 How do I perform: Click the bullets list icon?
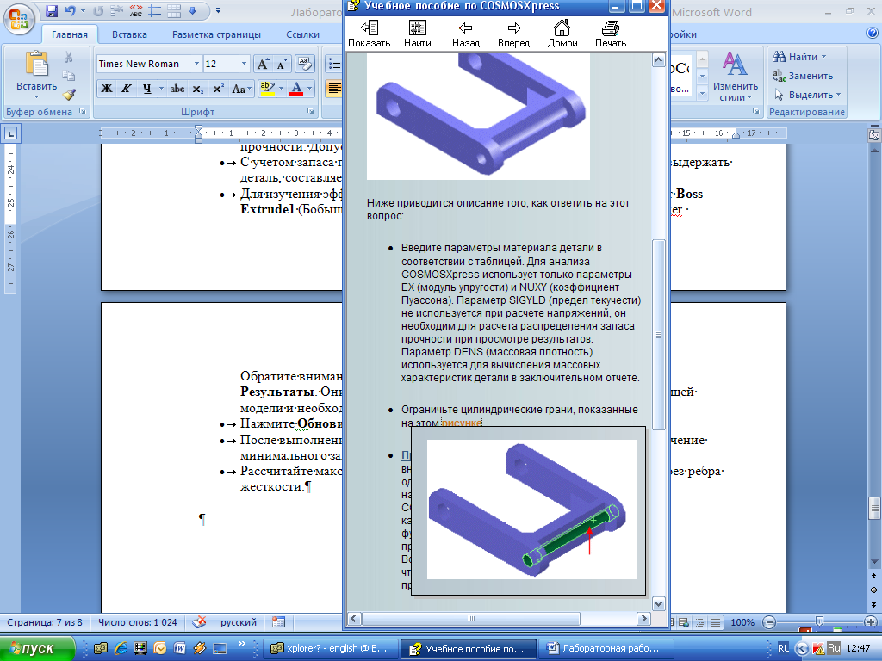[x=334, y=64]
